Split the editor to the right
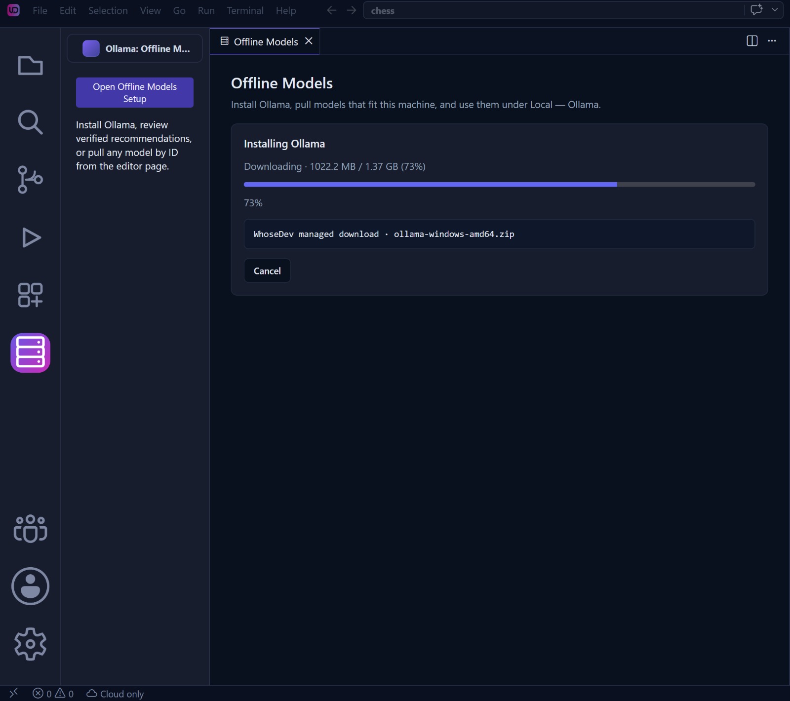790x701 pixels. click(x=752, y=41)
